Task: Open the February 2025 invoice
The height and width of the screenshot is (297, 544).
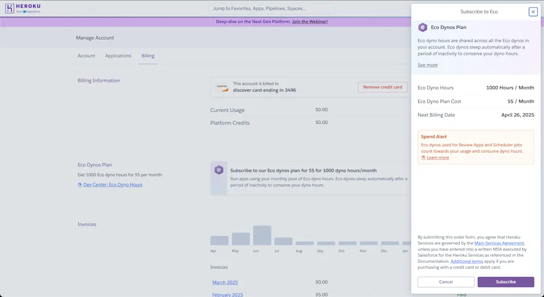Action: [x=228, y=295]
